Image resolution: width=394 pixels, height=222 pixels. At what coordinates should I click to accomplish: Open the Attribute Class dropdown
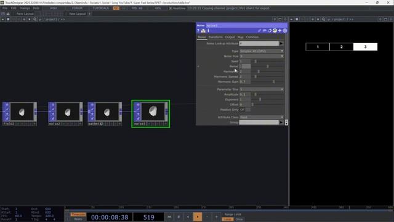(262, 117)
